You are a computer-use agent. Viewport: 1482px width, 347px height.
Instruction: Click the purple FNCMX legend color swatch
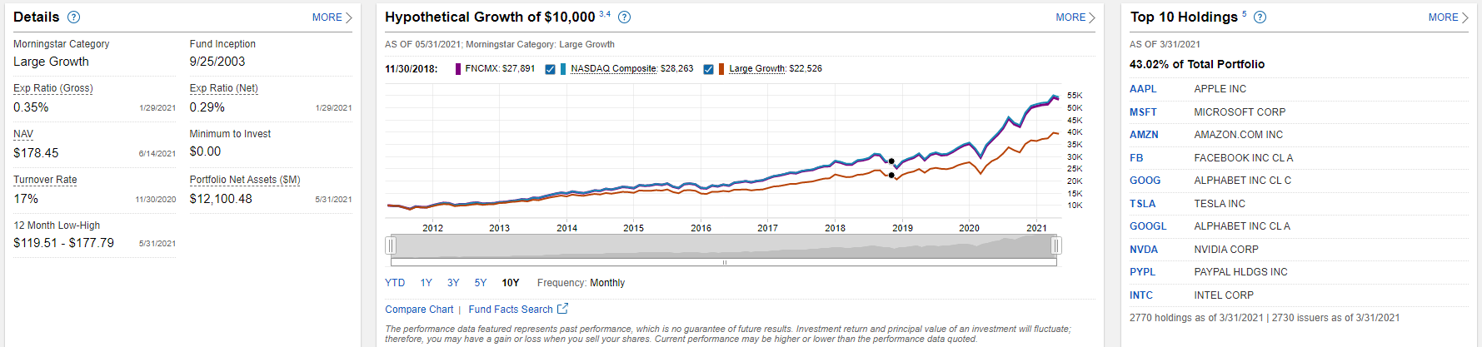pos(458,69)
